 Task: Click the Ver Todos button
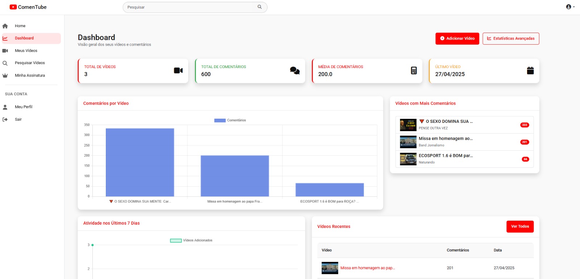point(519,226)
